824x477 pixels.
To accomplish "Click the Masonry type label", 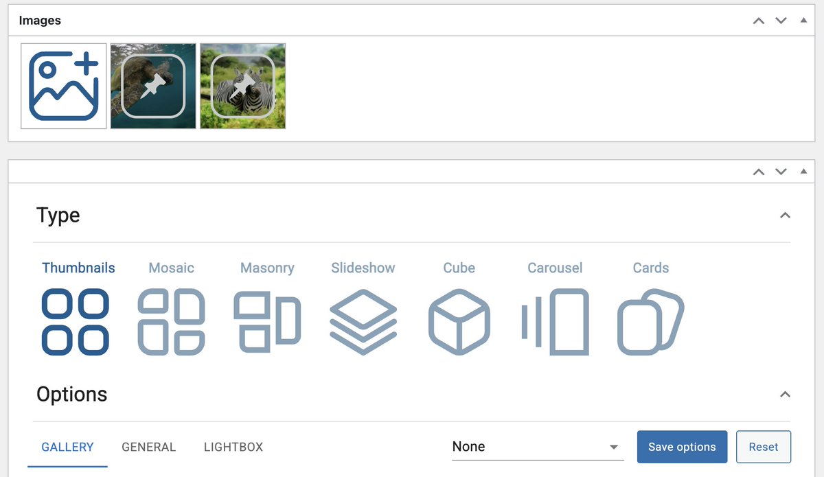I will click(267, 268).
